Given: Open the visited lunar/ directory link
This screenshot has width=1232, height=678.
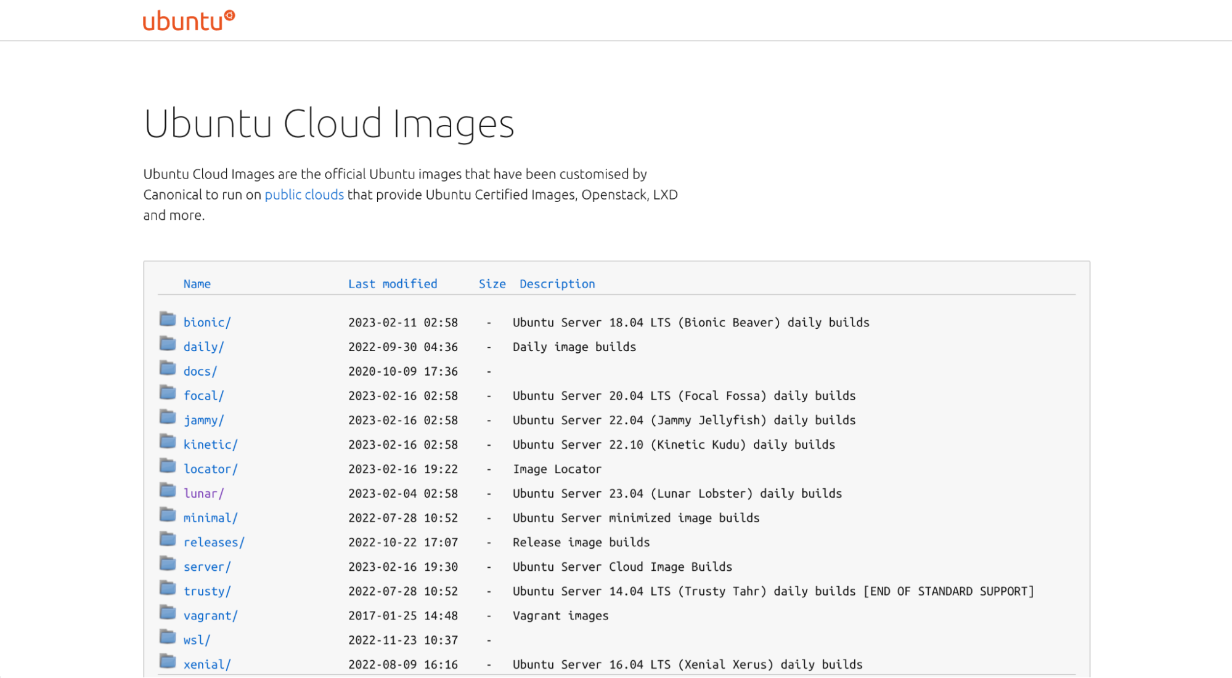Looking at the screenshot, I should point(203,493).
